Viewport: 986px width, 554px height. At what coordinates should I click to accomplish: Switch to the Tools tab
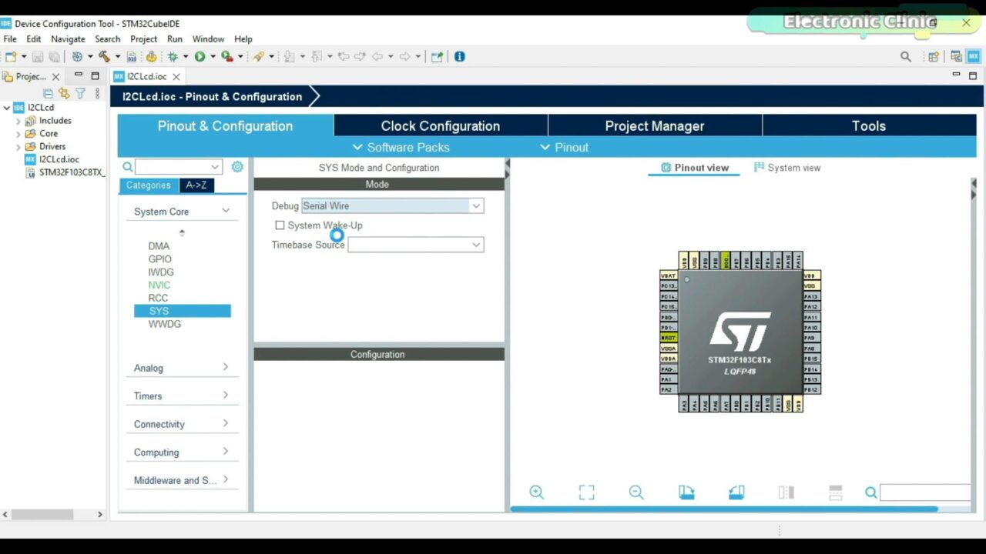[869, 125]
